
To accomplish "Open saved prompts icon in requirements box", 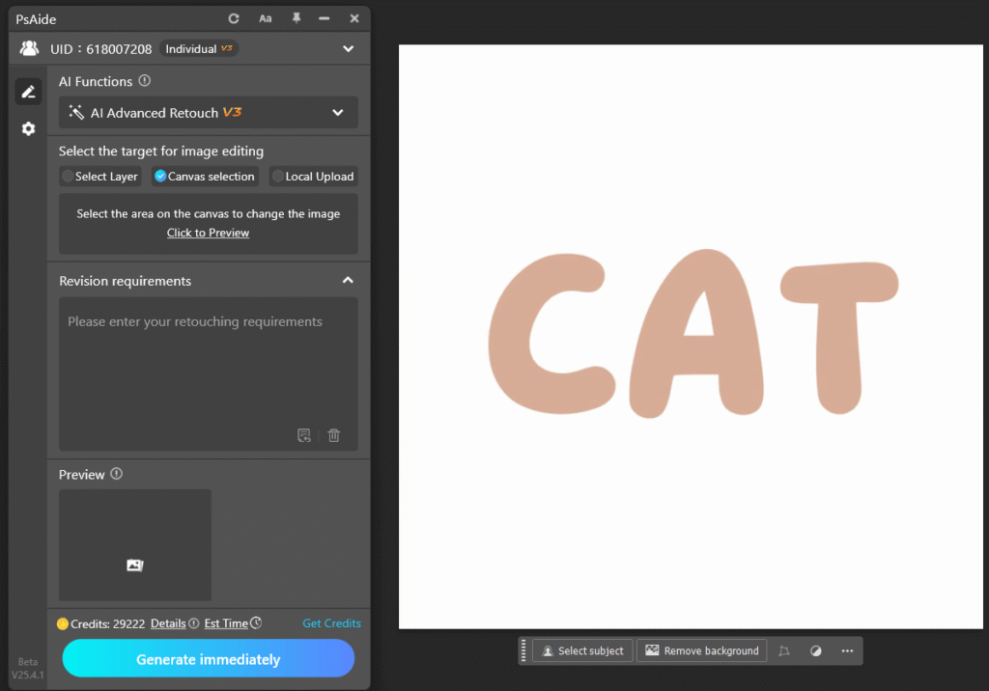I will 304,435.
